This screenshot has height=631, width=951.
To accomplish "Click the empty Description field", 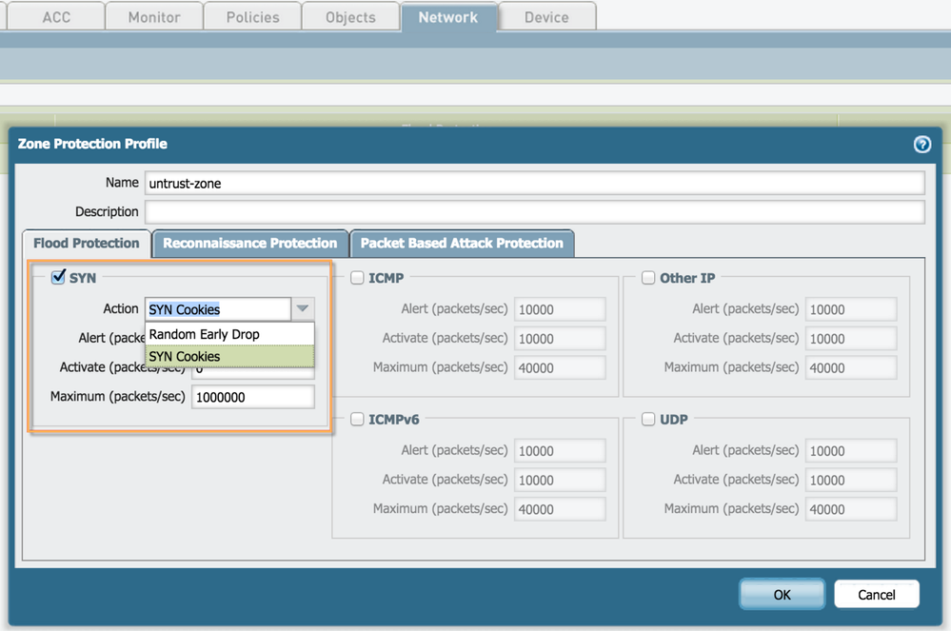I will tap(534, 212).
